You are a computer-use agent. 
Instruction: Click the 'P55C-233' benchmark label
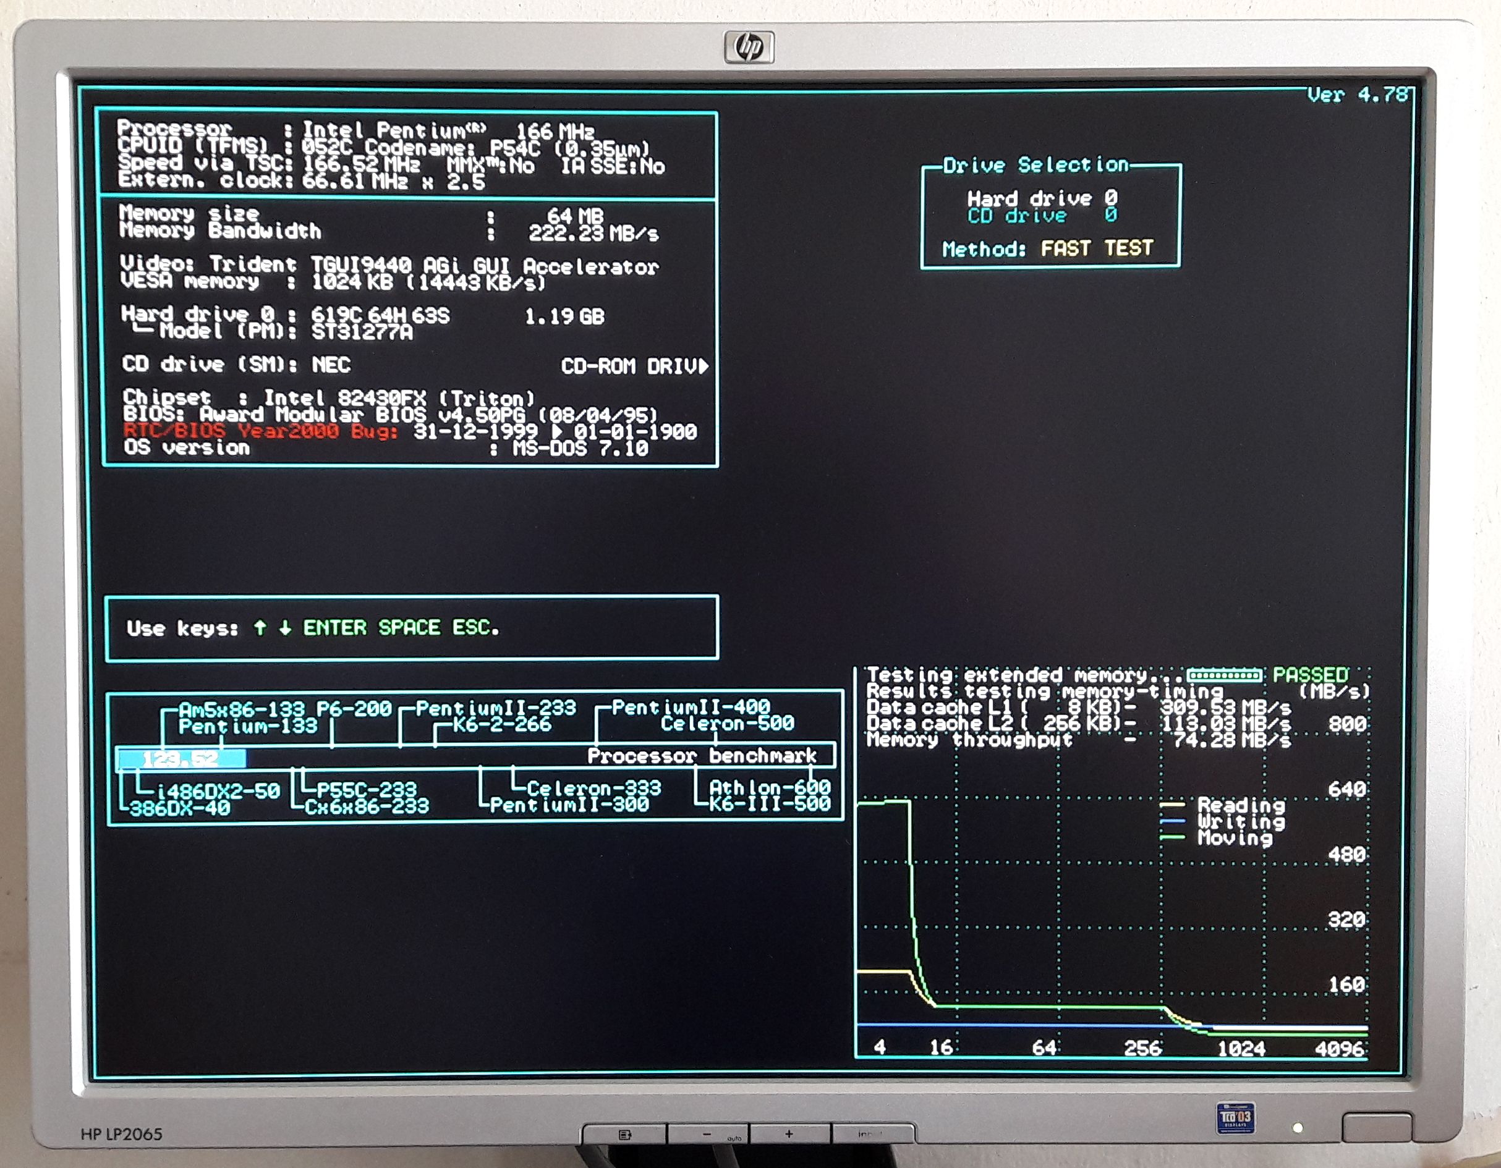pyautogui.click(x=367, y=789)
